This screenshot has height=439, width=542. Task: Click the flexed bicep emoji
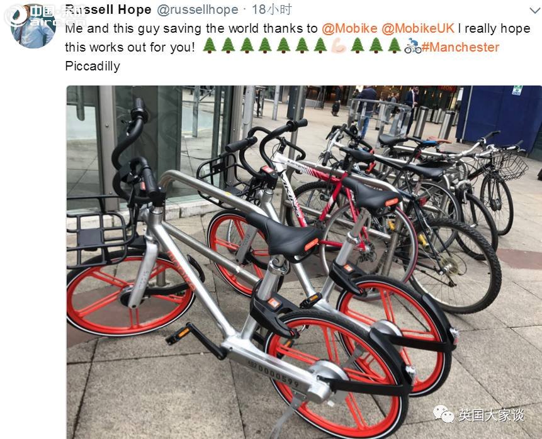(339, 47)
